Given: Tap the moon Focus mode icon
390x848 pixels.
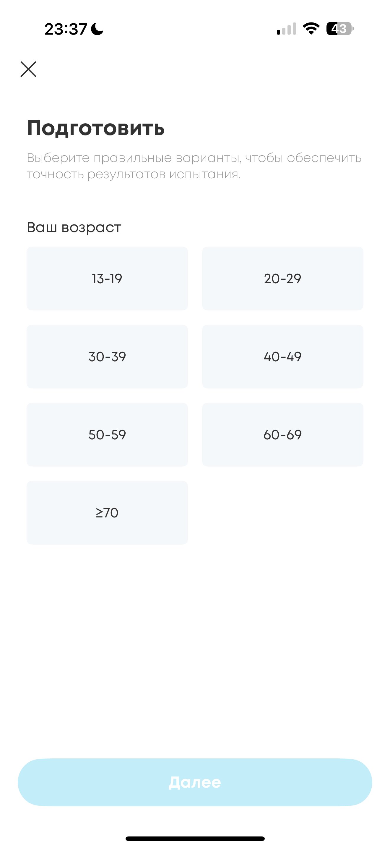Looking at the screenshot, I should [x=97, y=29].
